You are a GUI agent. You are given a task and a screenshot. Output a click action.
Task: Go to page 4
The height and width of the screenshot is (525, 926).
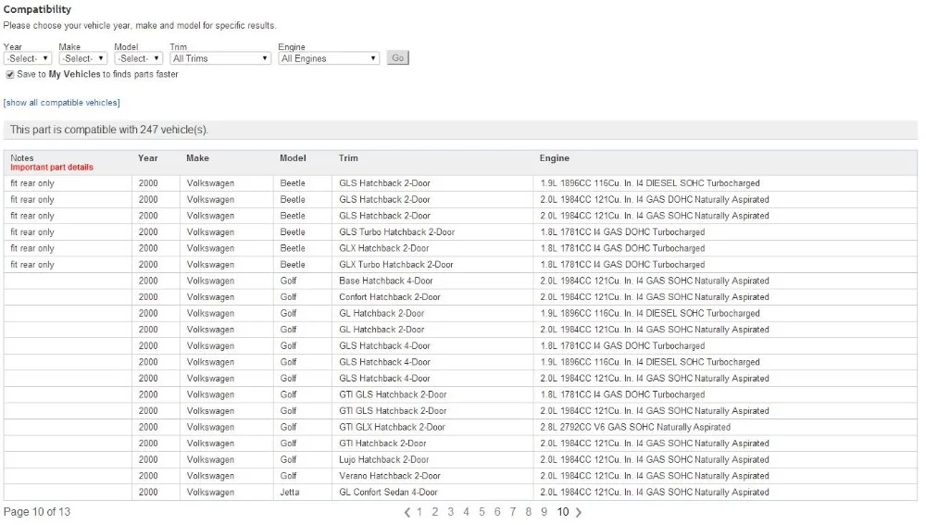click(x=466, y=512)
